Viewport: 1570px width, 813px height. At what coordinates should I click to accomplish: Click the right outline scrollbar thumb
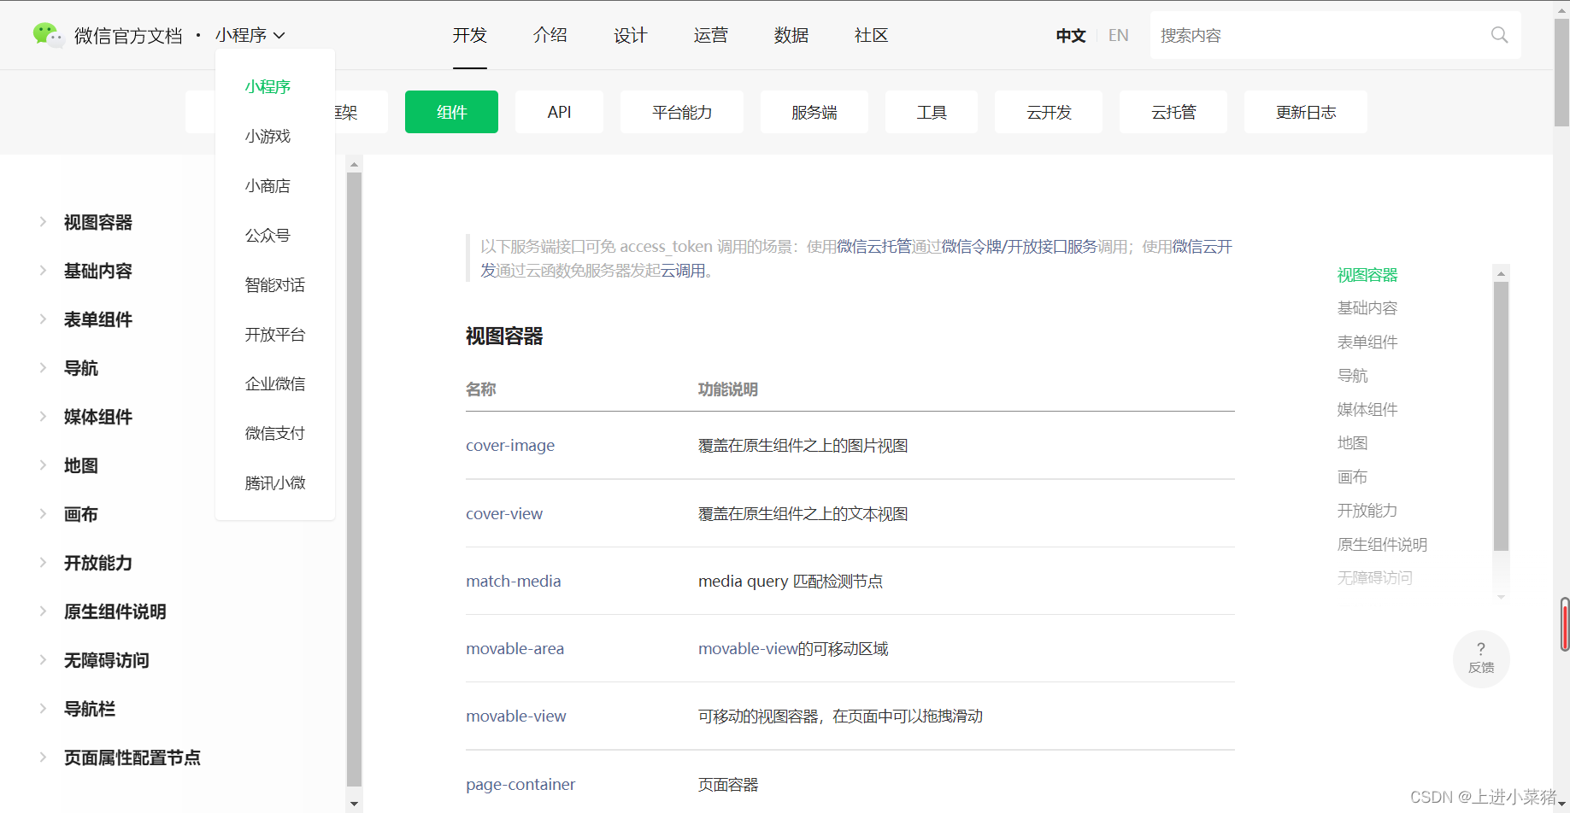[x=1501, y=416]
